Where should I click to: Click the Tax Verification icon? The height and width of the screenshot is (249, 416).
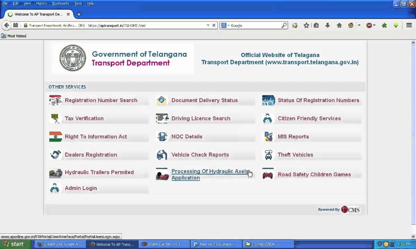[x=55, y=118]
